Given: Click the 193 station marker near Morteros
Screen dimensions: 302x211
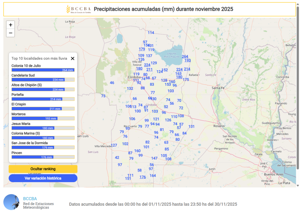Looking at the screenshot, I should [187, 60].
